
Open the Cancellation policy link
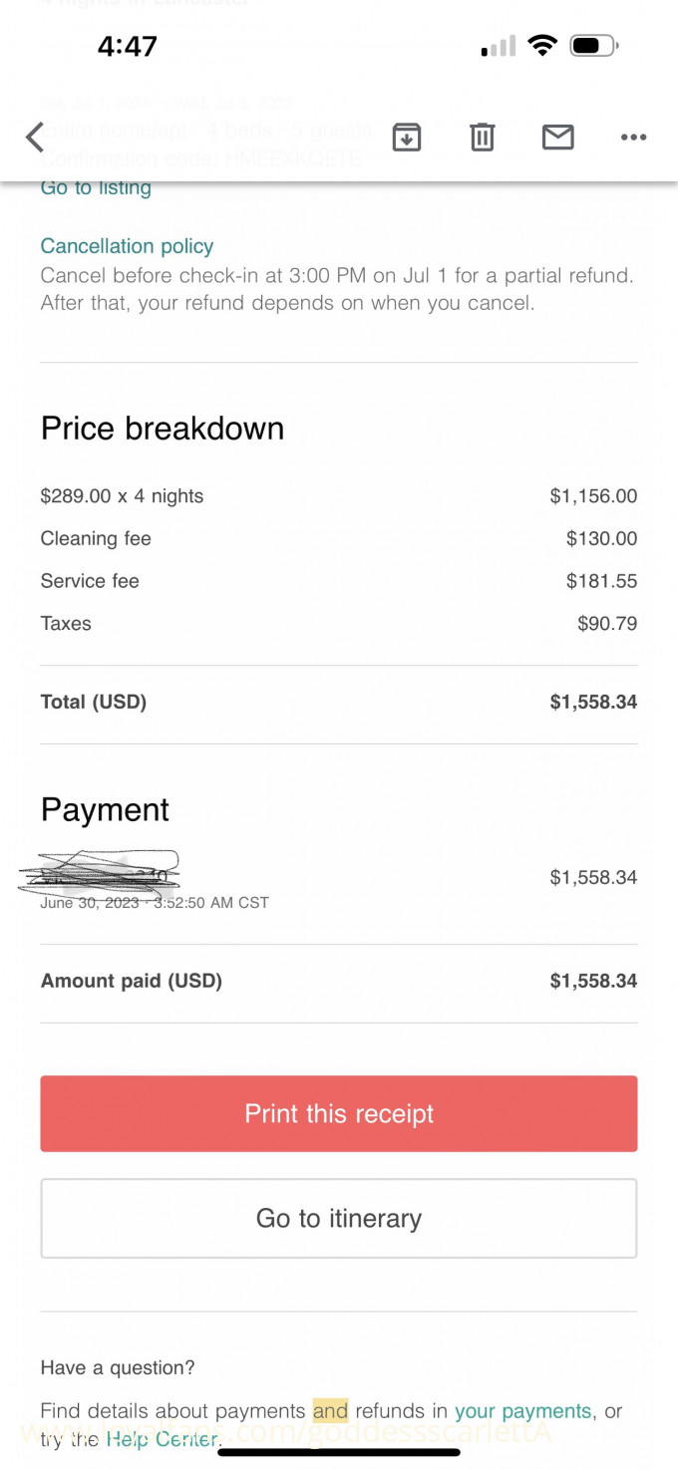[x=127, y=245]
